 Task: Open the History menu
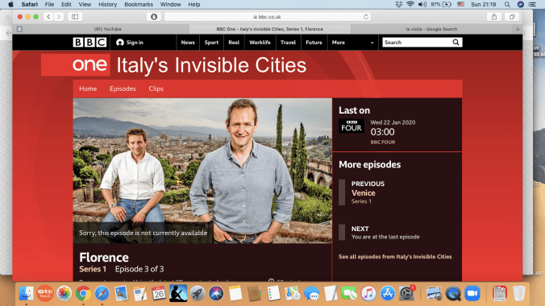[107, 5]
